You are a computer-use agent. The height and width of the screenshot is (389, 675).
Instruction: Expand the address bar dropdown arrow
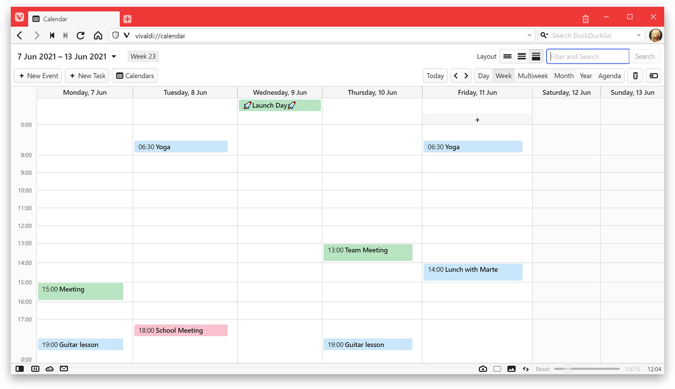[x=529, y=35]
